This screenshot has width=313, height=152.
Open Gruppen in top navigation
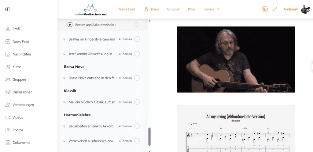tap(174, 9)
